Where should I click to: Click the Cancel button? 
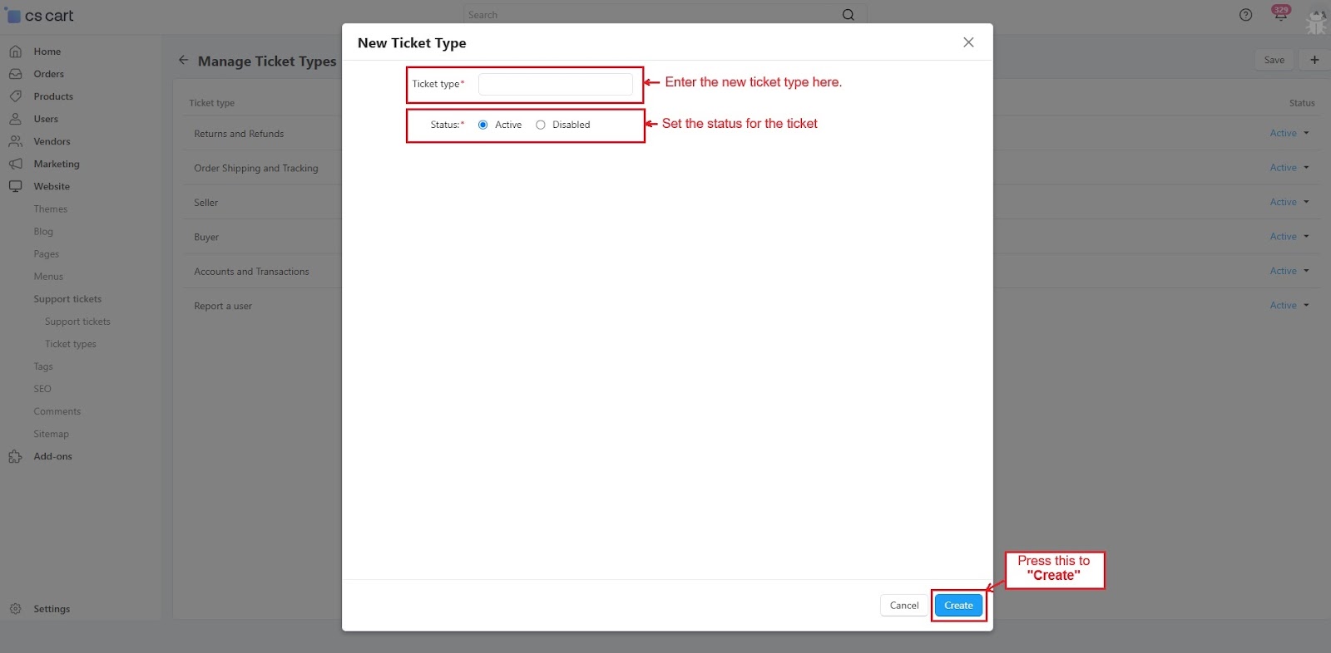(903, 606)
